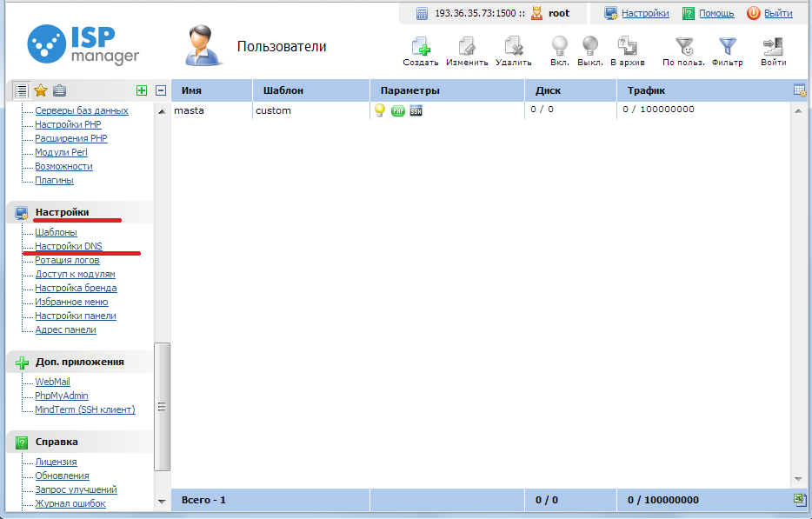Expand all menu sections with green plus
The height and width of the screenshot is (519, 812).
tap(142, 90)
